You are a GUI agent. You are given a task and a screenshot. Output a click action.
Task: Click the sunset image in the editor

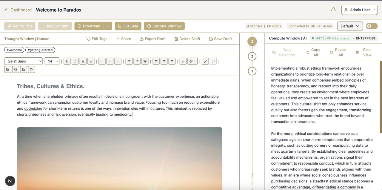[120, 159]
